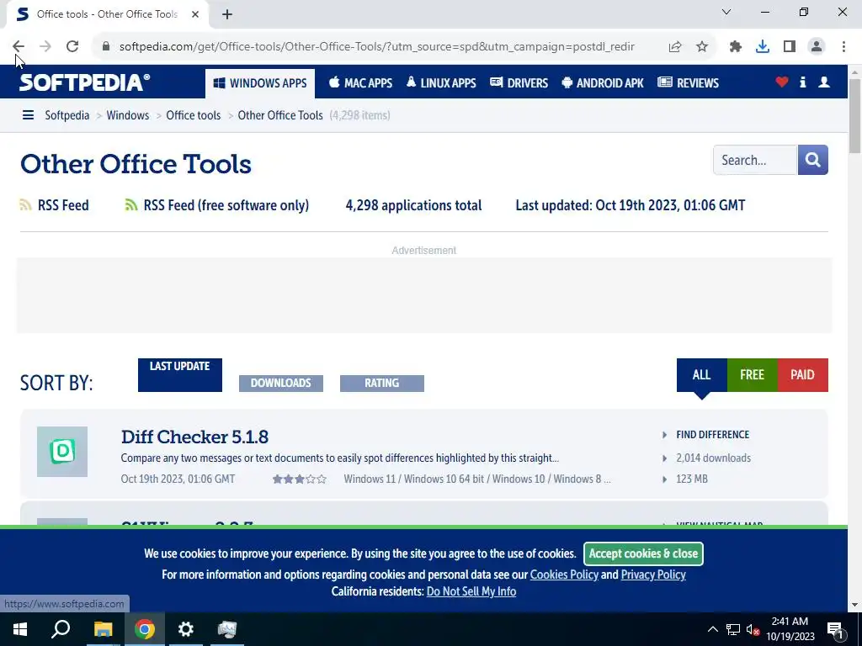Show hidden system tray icons chevron
The width and height of the screenshot is (862, 646).
(712, 629)
